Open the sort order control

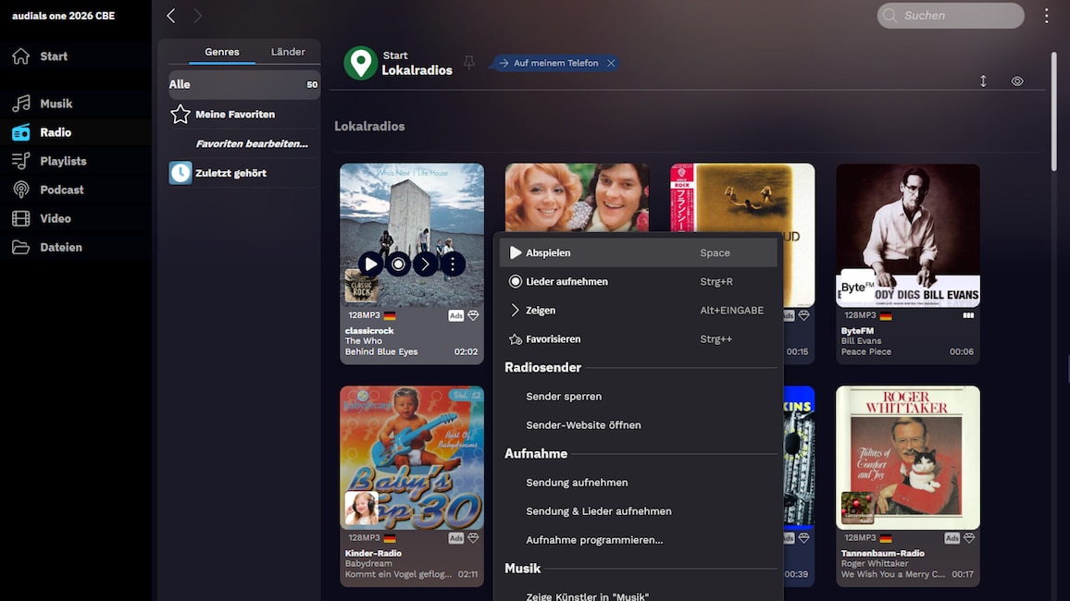point(983,81)
